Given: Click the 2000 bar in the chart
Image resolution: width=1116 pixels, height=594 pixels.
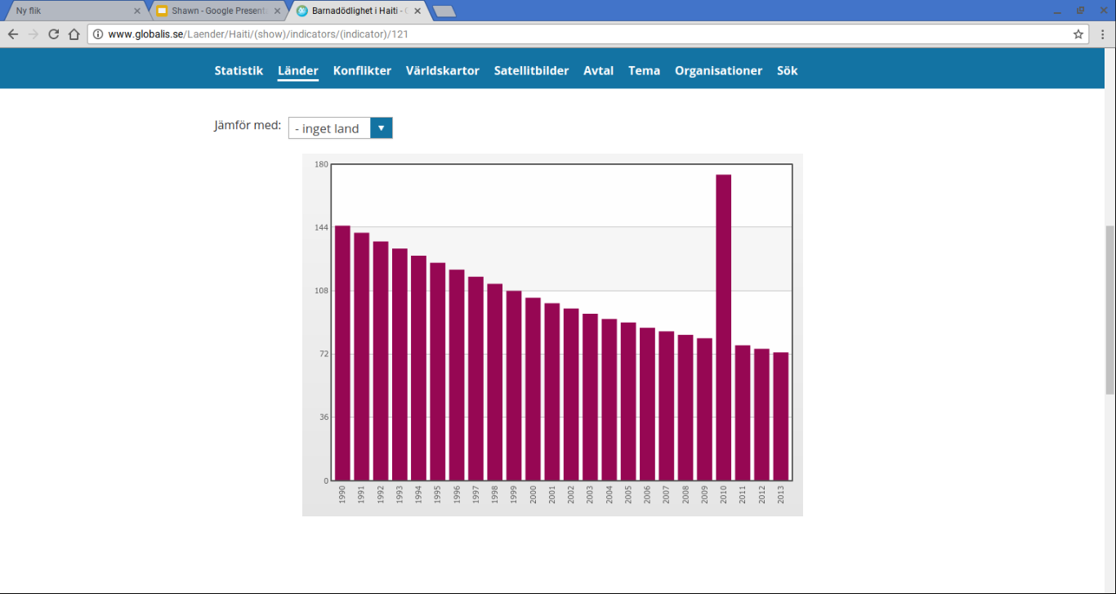Looking at the screenshot, I should pyautogui.click(x=533, y=389).
